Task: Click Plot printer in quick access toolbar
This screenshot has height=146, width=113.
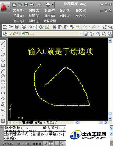Action: coord(48,5)
